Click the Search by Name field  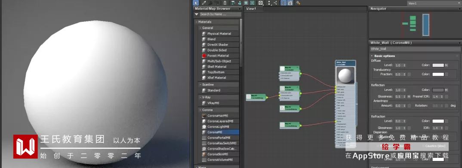(220, 14)
